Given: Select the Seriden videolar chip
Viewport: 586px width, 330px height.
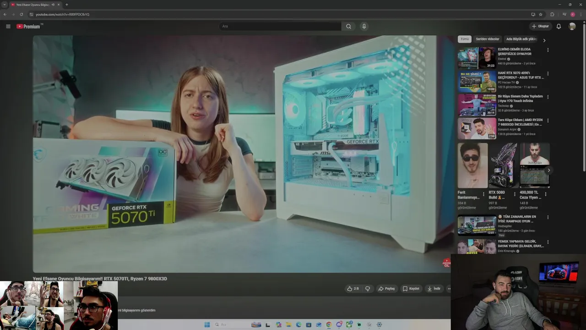Looking at the screenshot, I should 488,39.
